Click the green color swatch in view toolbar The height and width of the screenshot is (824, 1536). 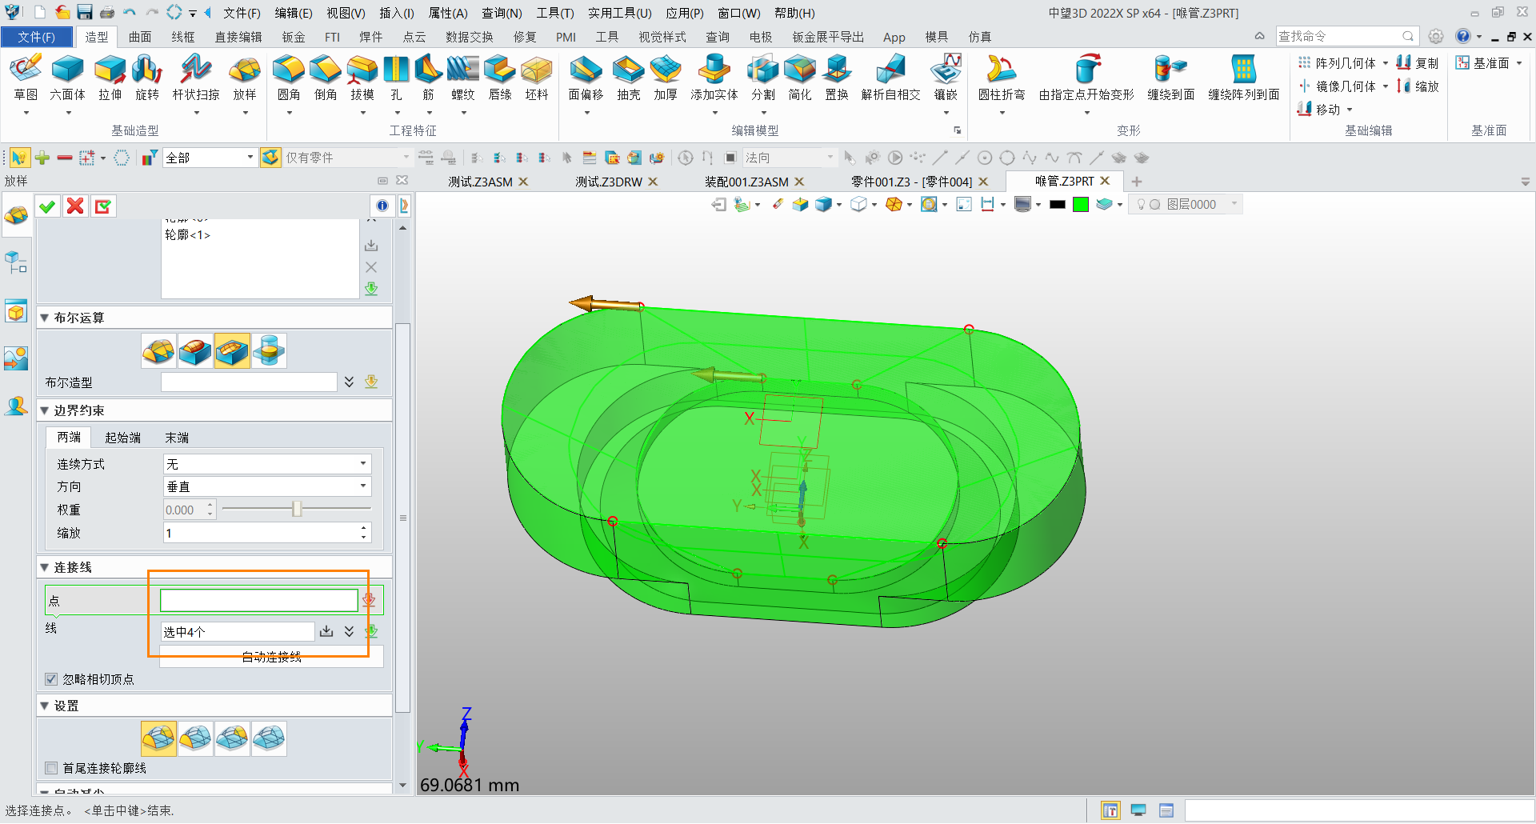1081,204
